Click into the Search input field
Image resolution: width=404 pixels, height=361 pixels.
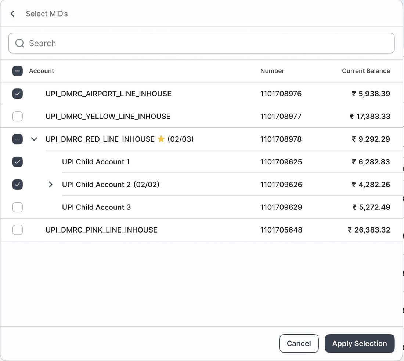point(201,43)
